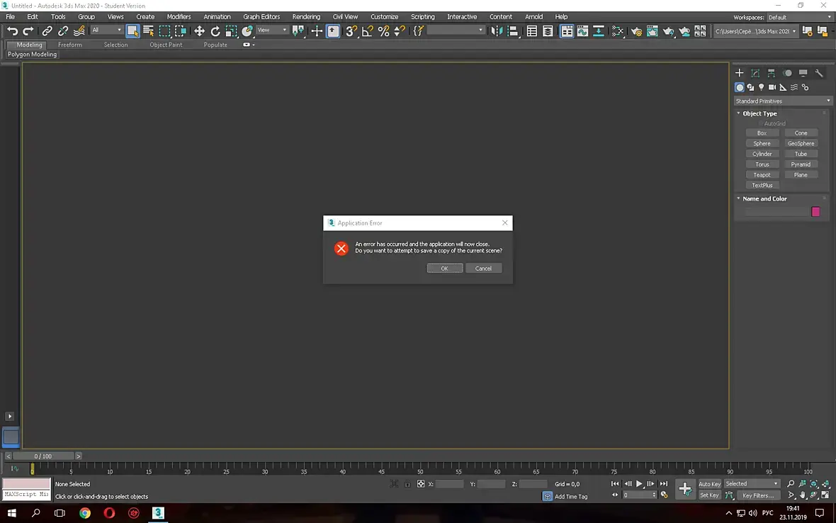Viewport: 836px width, 523px height.
Task: Switch to the Object Paint ribbon tab
Action: pos(166,45)
